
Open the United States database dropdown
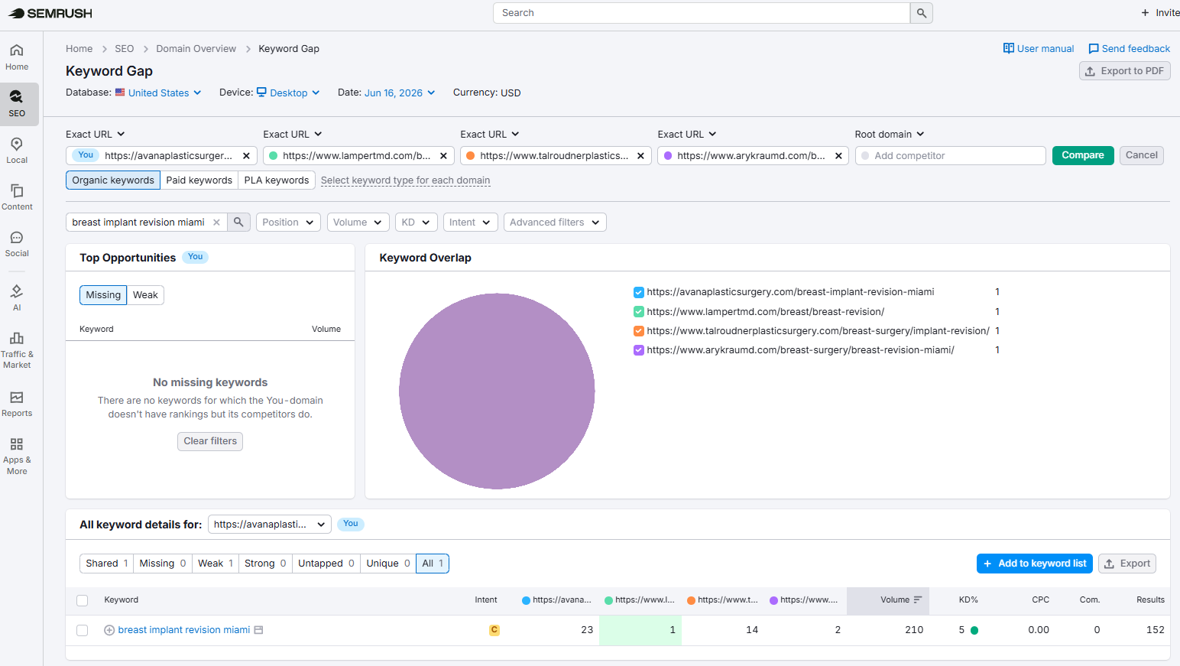pyautogui.click(x=158, y=93)
